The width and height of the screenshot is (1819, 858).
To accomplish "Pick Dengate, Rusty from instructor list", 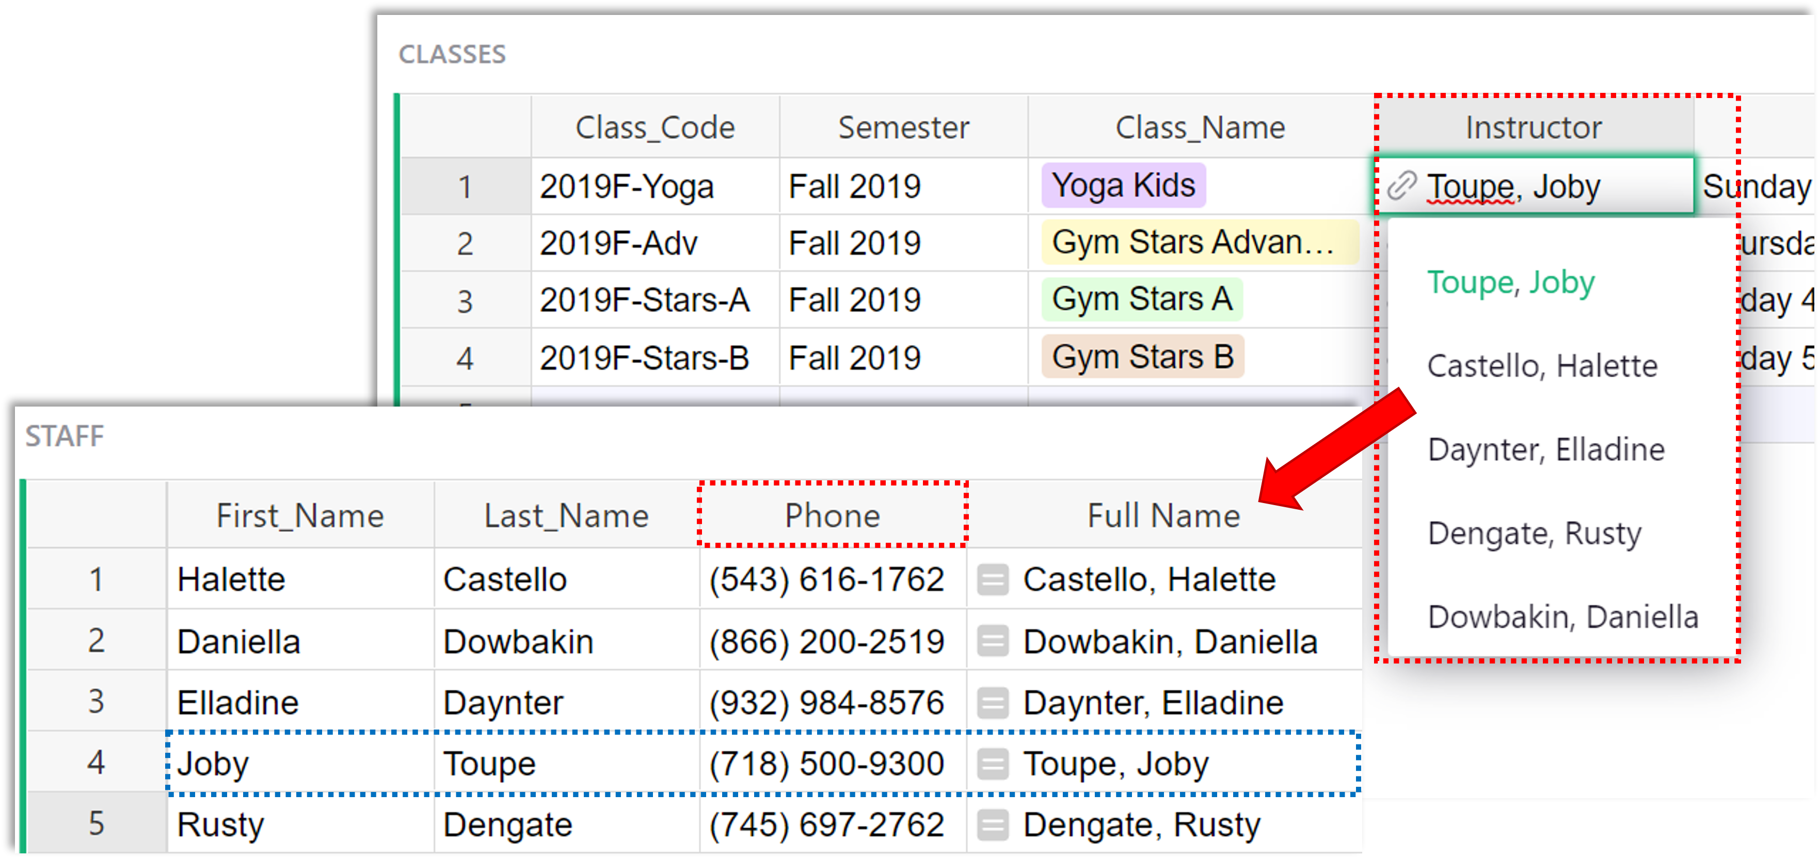I will (x=1534, y=533).
